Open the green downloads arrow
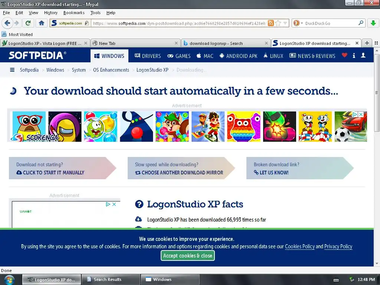380x285 pixels. point(373,23)
